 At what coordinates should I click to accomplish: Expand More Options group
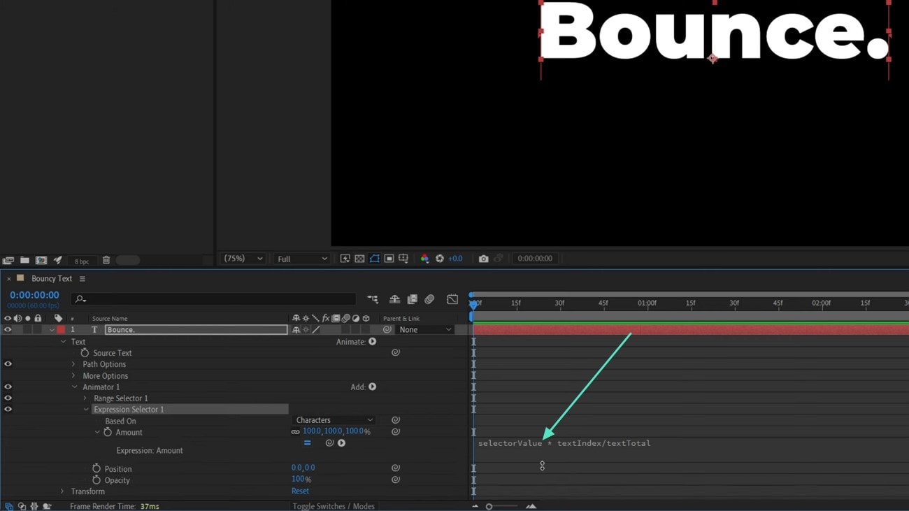pyautogui.click(x=73, y=376)
